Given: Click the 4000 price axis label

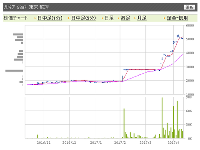Looking at the screenshot, I should pos(190,53).
